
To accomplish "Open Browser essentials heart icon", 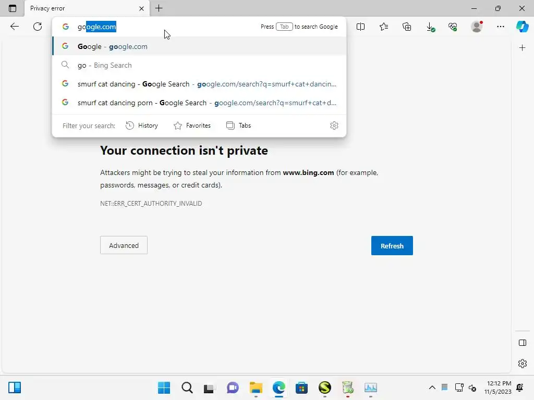I will 453,27.
